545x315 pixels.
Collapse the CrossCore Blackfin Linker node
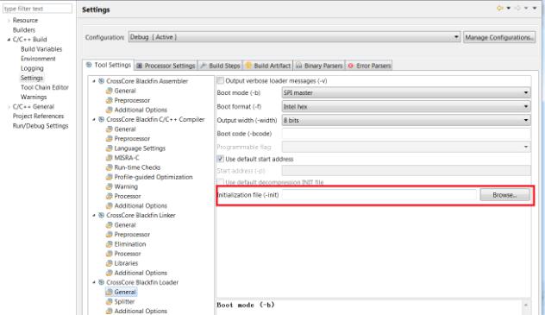94,215
